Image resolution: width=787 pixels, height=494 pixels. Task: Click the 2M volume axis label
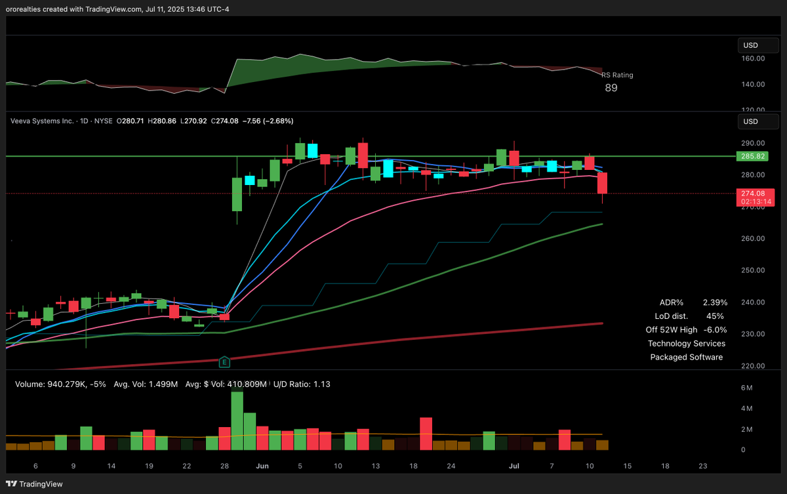tap(746, 429)
